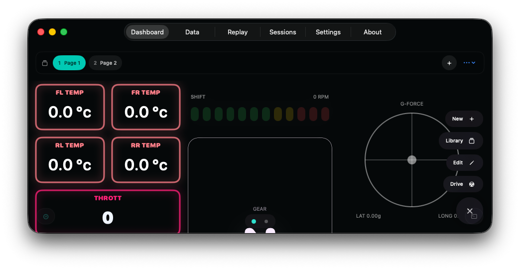
Task: Switch to Sessions tab
Action: 282,32
